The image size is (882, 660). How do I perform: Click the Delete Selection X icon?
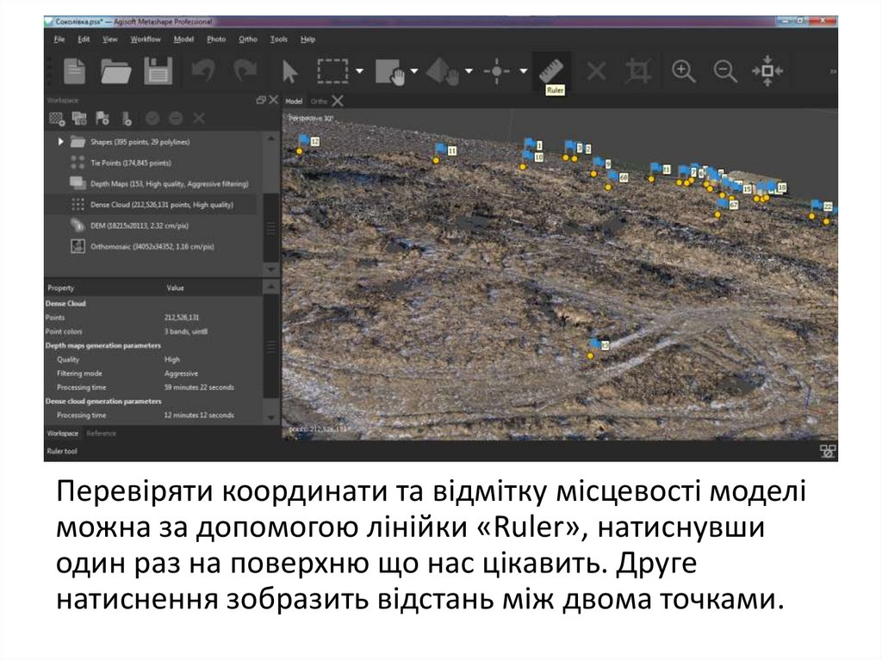[597, 71]
